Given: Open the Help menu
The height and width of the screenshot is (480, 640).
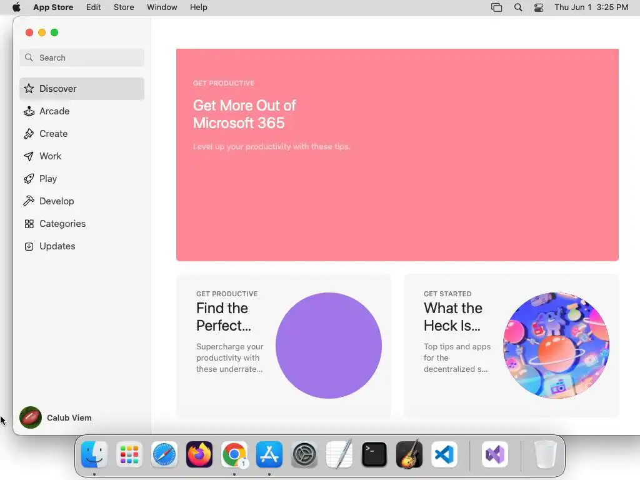Looking at the screenshot, I should 198,7.
